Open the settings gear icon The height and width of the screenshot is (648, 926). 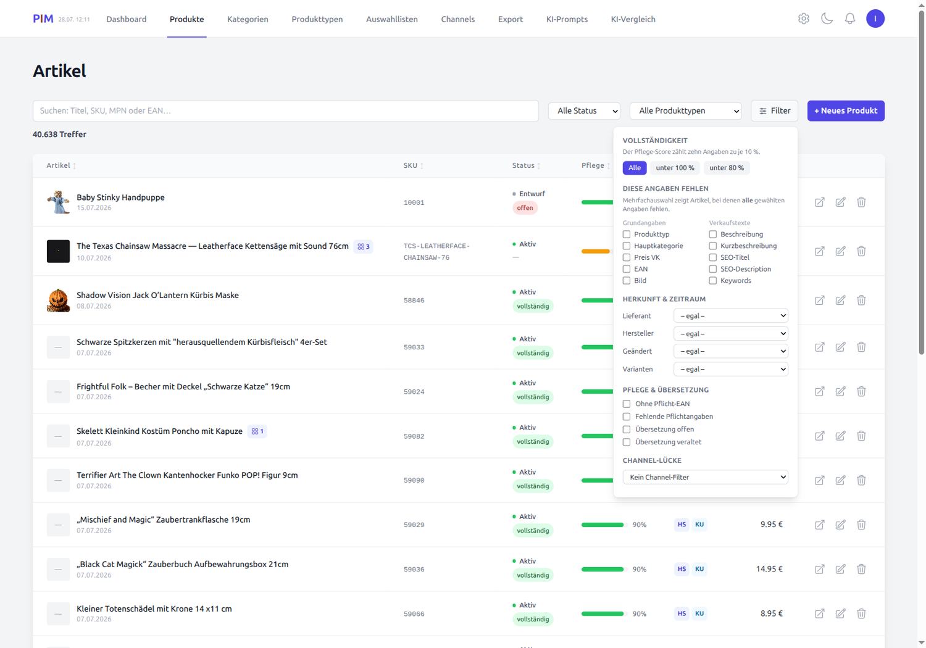[804, 19]
